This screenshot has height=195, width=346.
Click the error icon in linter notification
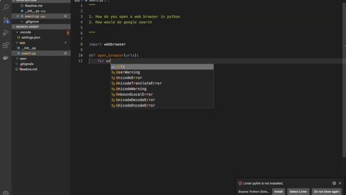[x=240, y=183]
